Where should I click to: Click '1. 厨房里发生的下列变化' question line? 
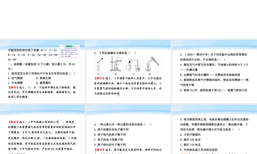tap(41, 73)
